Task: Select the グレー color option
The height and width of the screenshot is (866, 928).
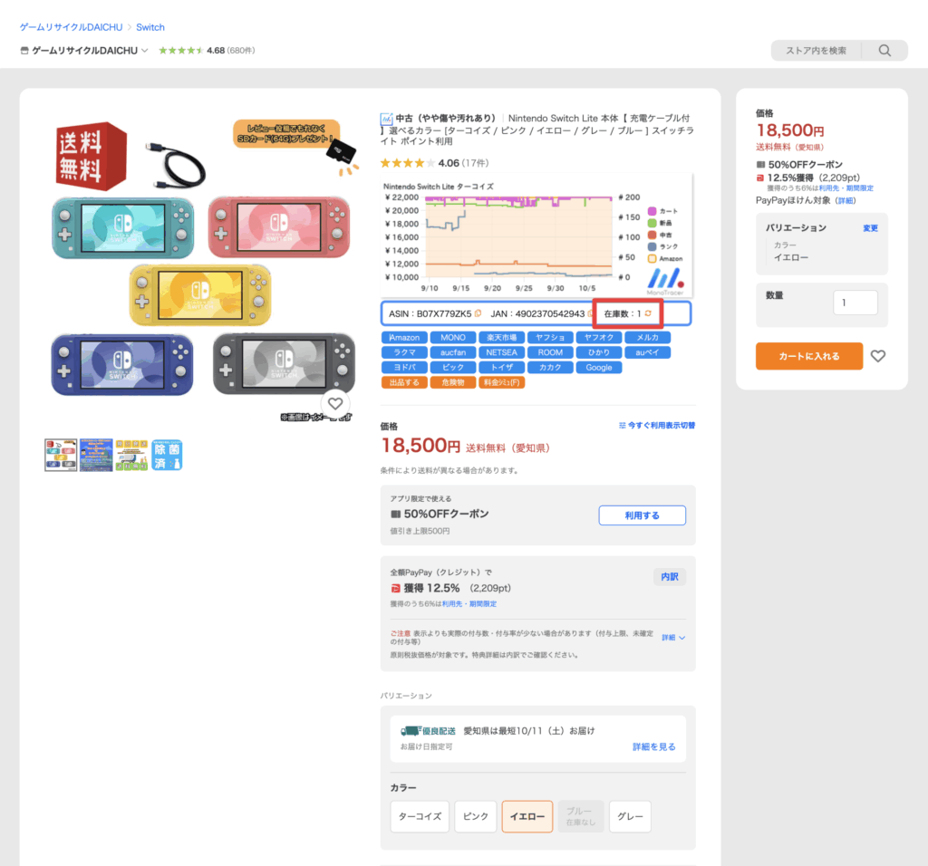Action: pyautogui.click(x=630, y=816)
